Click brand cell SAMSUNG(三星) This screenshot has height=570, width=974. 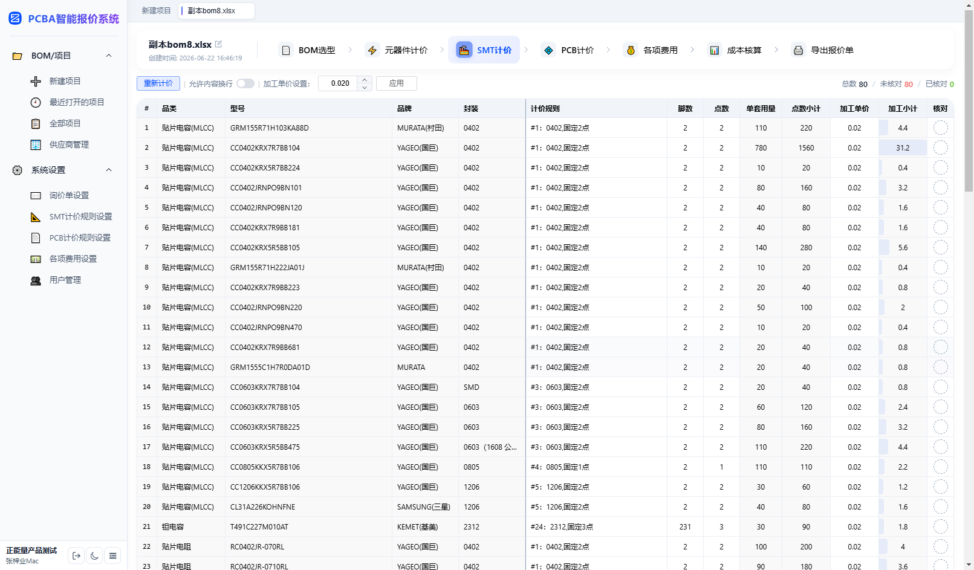pos(424,507)
